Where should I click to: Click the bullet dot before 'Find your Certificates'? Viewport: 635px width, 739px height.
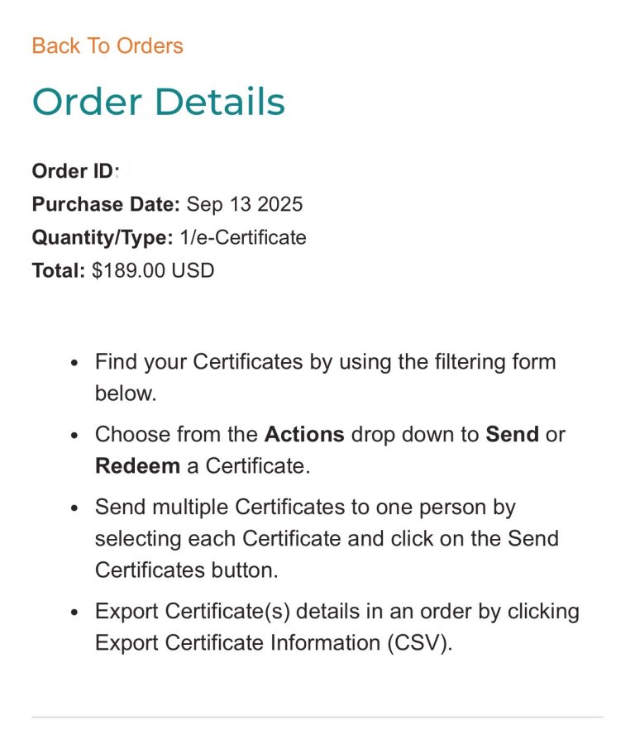[75, 363]
